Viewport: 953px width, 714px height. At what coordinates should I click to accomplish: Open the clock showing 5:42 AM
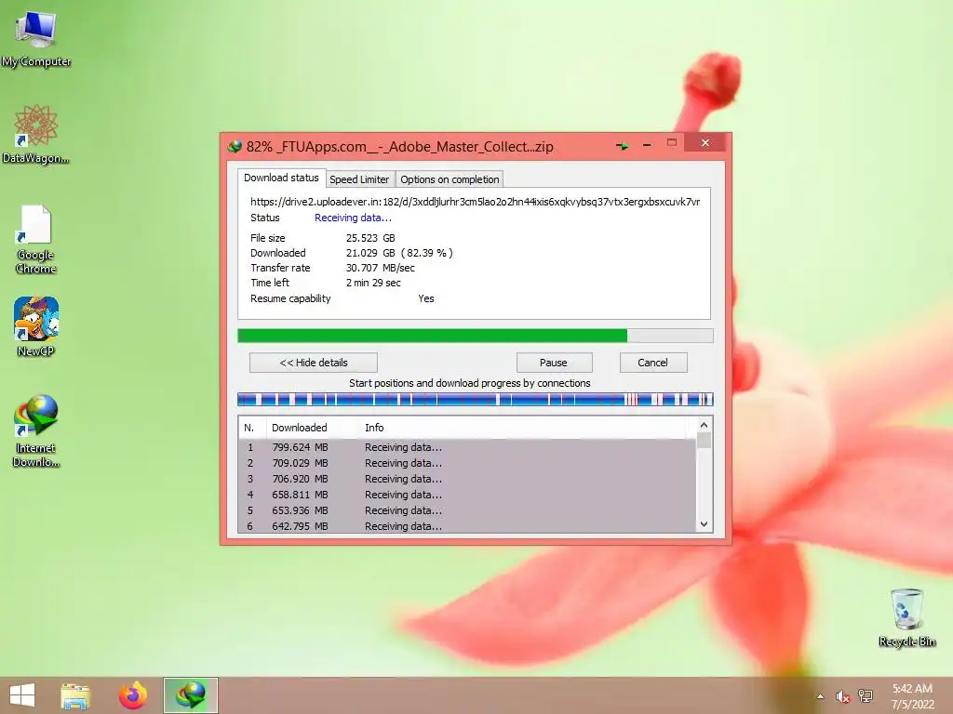tap(912, 696)
